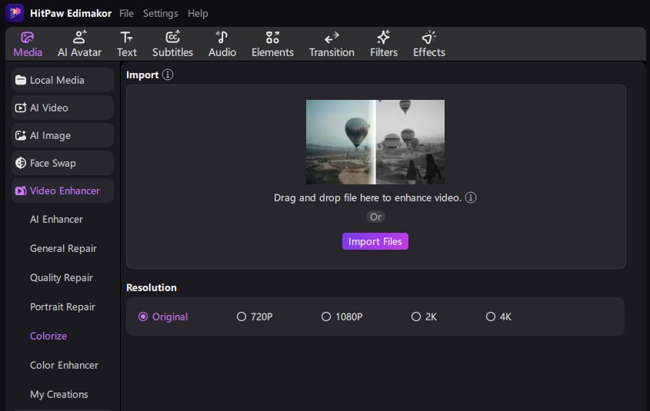Open the Help menu
The image size is (650, 411).
click(x=198, y=13)
